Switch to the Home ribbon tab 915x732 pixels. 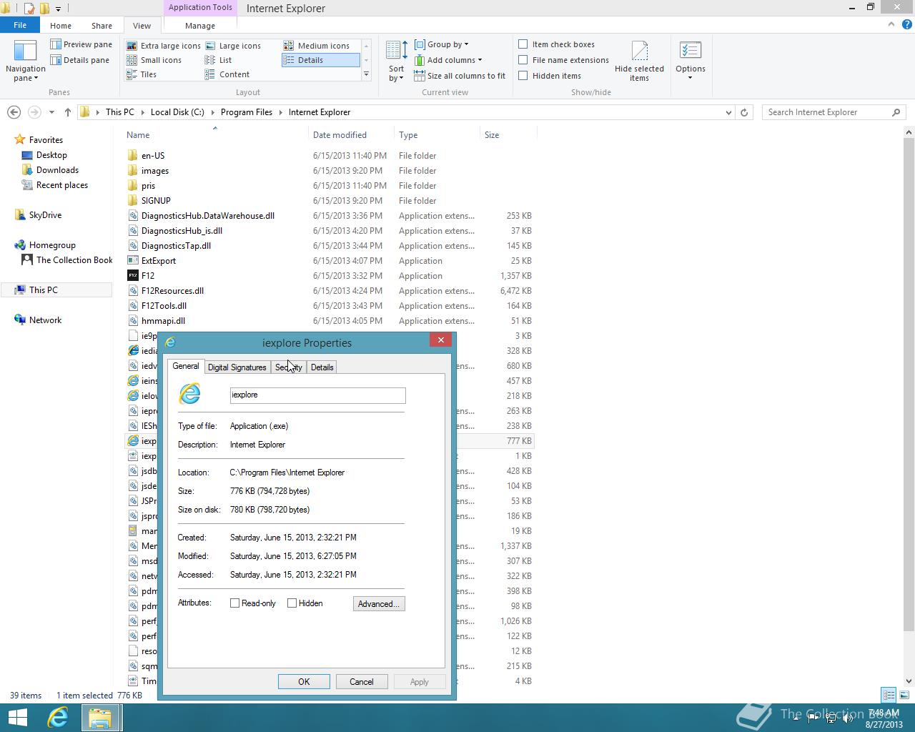tap(61, 25)
